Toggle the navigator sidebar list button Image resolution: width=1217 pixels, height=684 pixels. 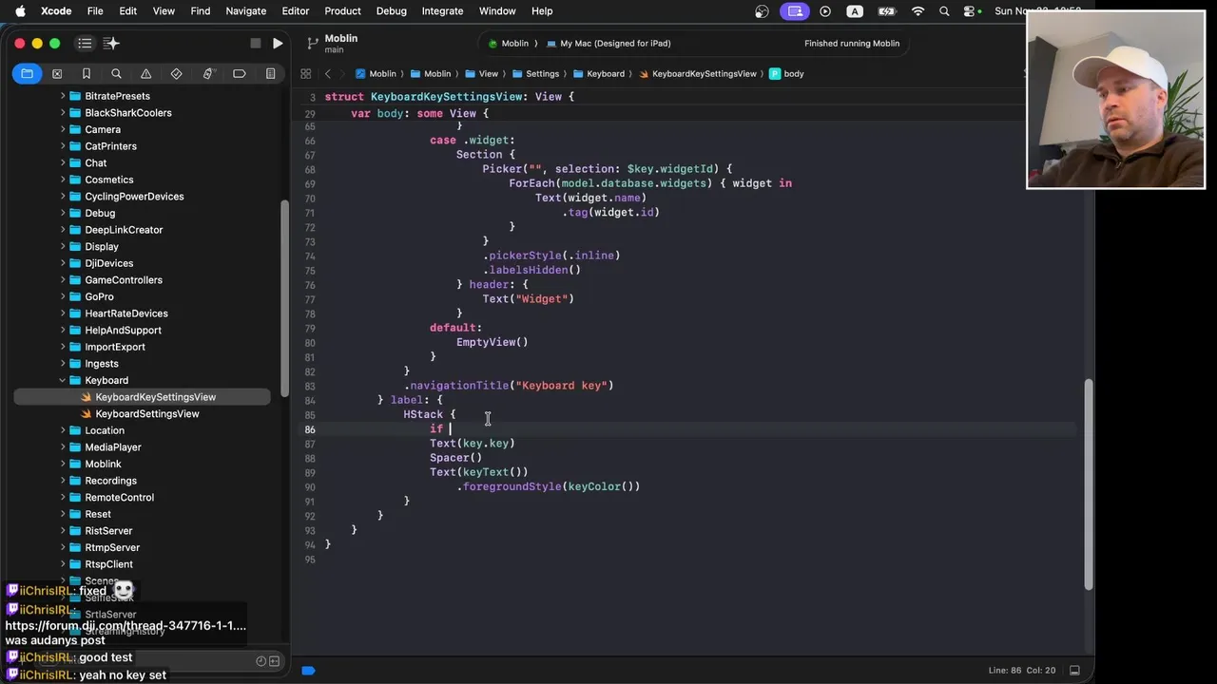tap(85, 43)
